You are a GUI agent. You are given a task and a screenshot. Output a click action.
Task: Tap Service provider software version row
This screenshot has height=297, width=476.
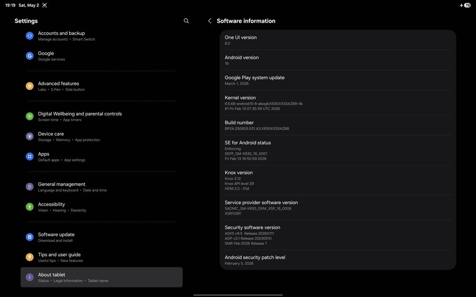coord(338,208)
